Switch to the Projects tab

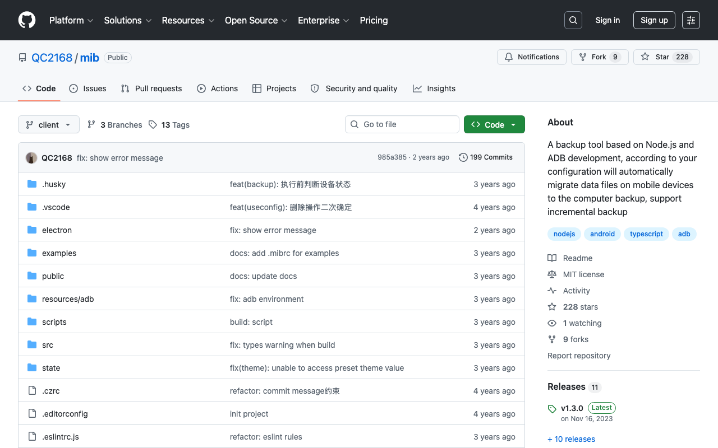coord(274,88)
